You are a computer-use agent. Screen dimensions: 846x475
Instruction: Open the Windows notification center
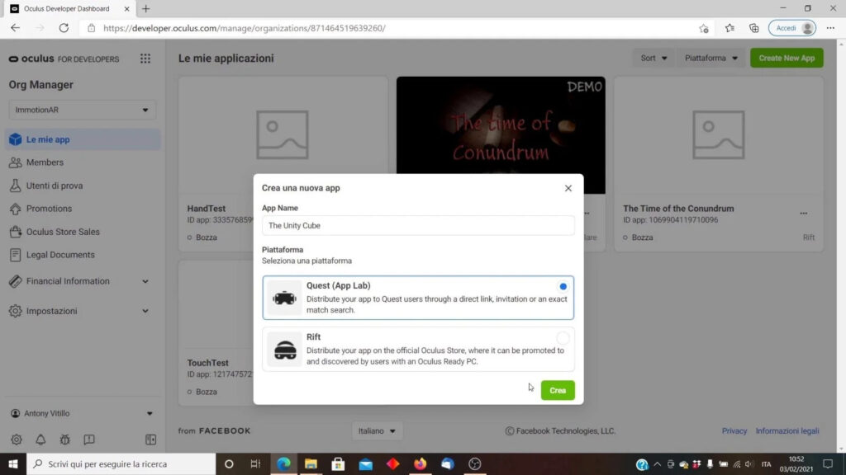coord(828,463)
